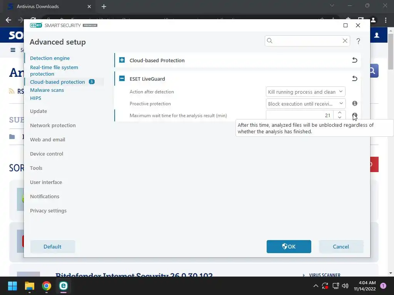
Task: Revert the Cloud-based Protection section to defaults
Action: click(354, 60)
